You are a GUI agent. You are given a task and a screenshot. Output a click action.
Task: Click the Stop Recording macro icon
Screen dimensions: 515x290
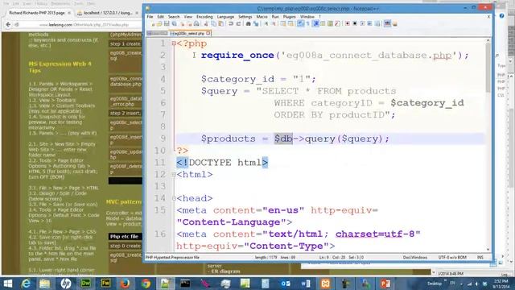click(x=355, y=23)
